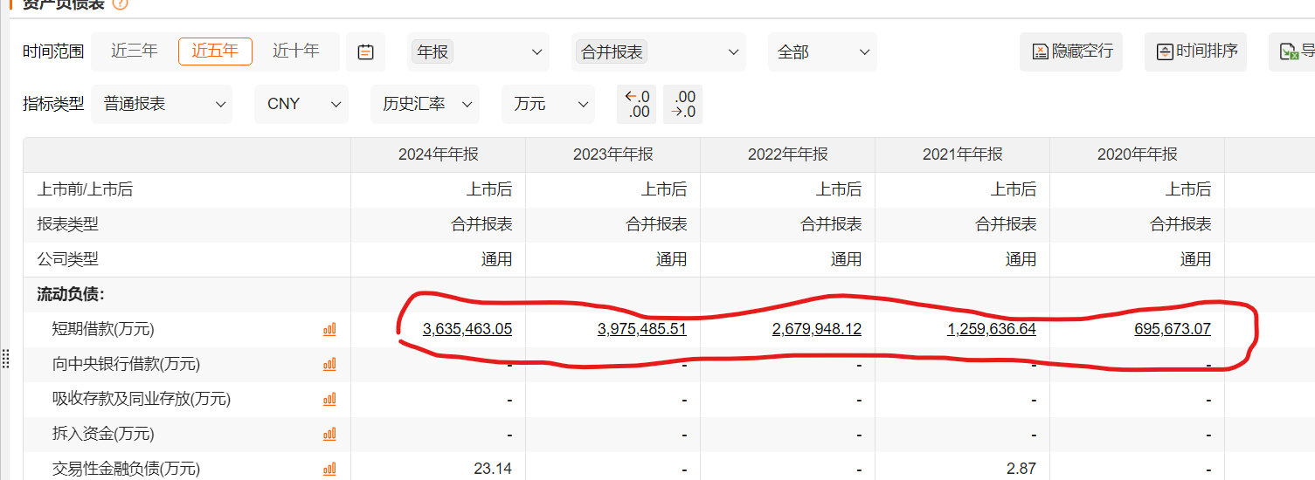Open the 合并报表 statement type dropdown
Image resolution: width=1315 pixels, height=480 pixels.
[659, 52]
